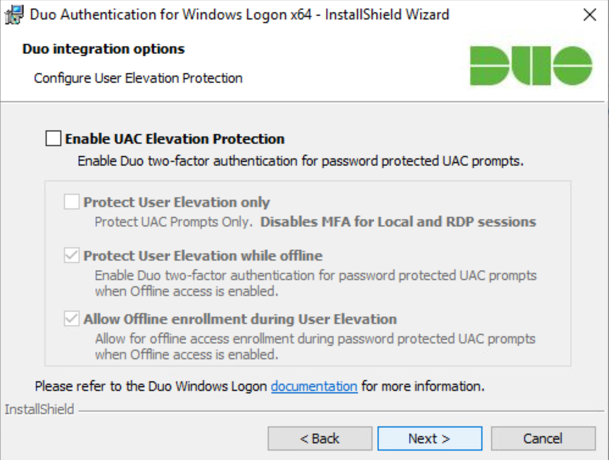
Task: Uncheck the Protect User Elevation while offline box
Action: pyautogui.click(x=72, y=255)
